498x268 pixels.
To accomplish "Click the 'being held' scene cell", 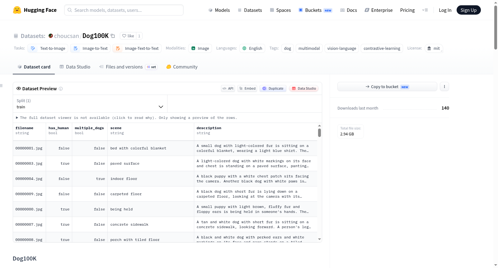I will click(151, 209).
